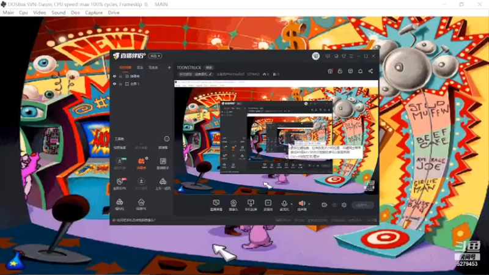Toggle eye visibility of fullscreen source row
The height and width of the screenshot is (275, 489).
click(x=114, y=84)
